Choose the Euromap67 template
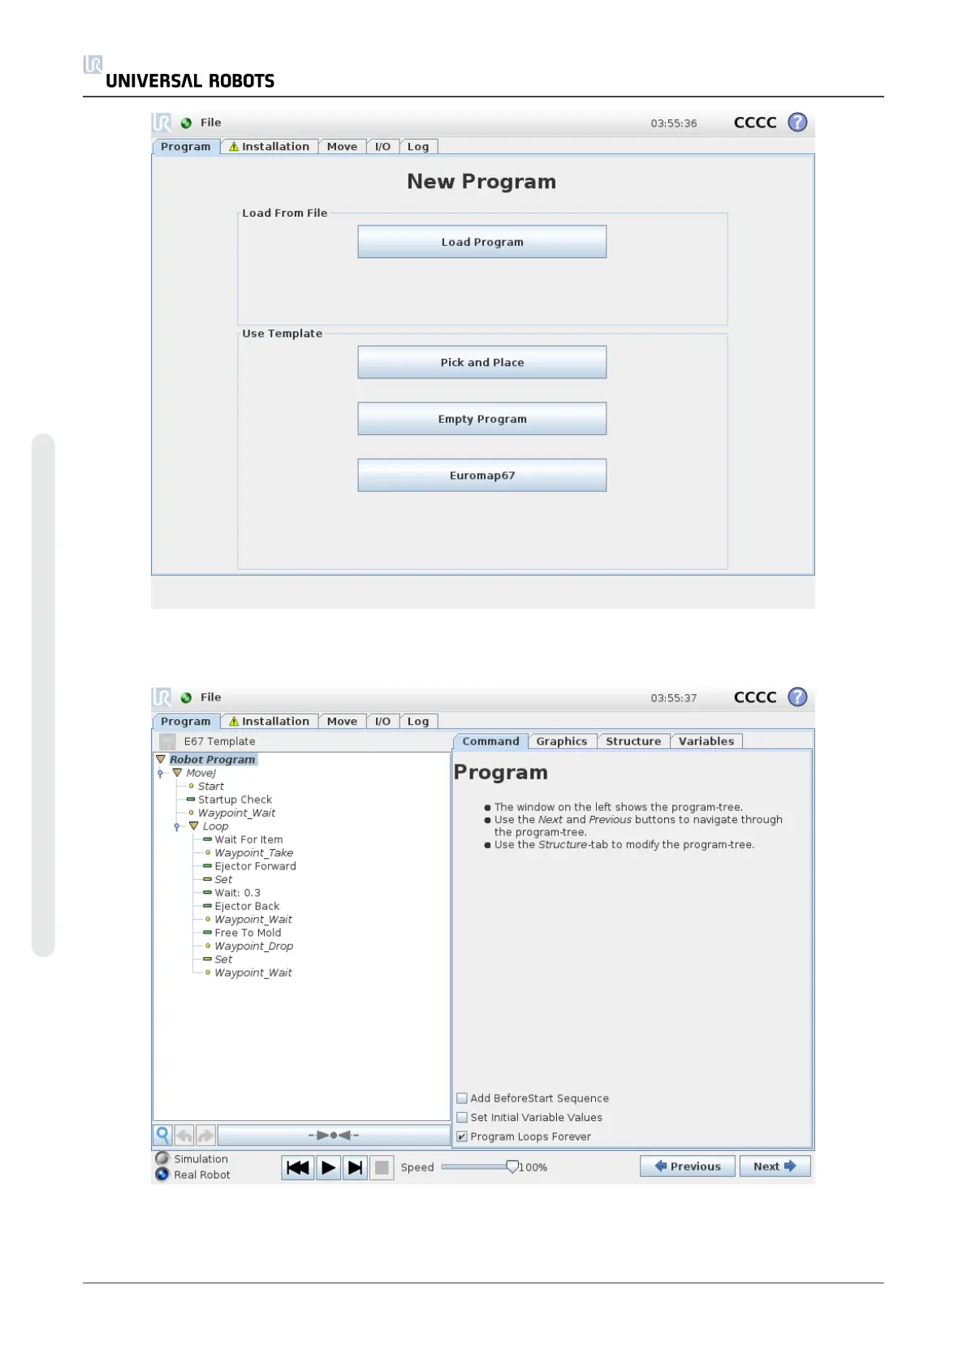Viewport: 967px width, 1367px height. (482, 476)
